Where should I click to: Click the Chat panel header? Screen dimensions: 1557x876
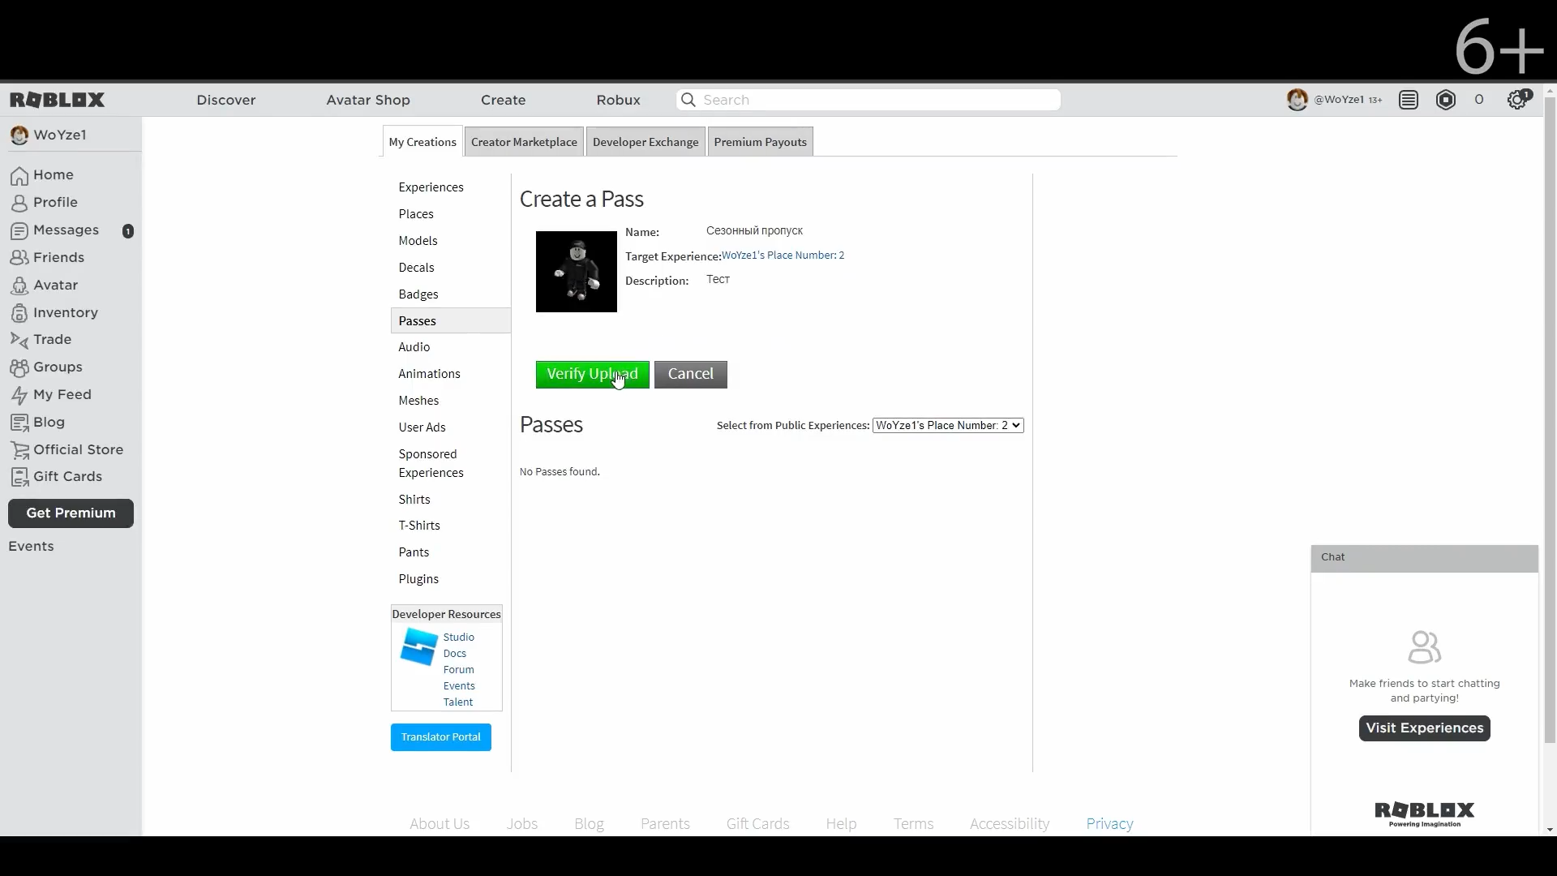point(1425,558)
